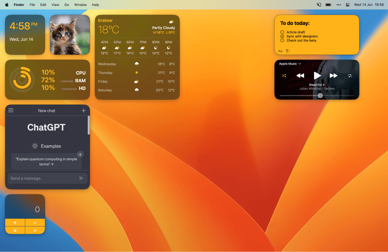Open the View menu

pyautogui.click(x=55, y=5)
